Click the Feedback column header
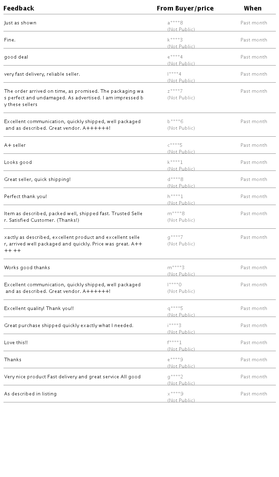The image size is (279, 477). 19,8
